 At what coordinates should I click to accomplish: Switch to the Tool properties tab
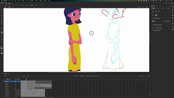pyautogui.click(x=153, y=8)
